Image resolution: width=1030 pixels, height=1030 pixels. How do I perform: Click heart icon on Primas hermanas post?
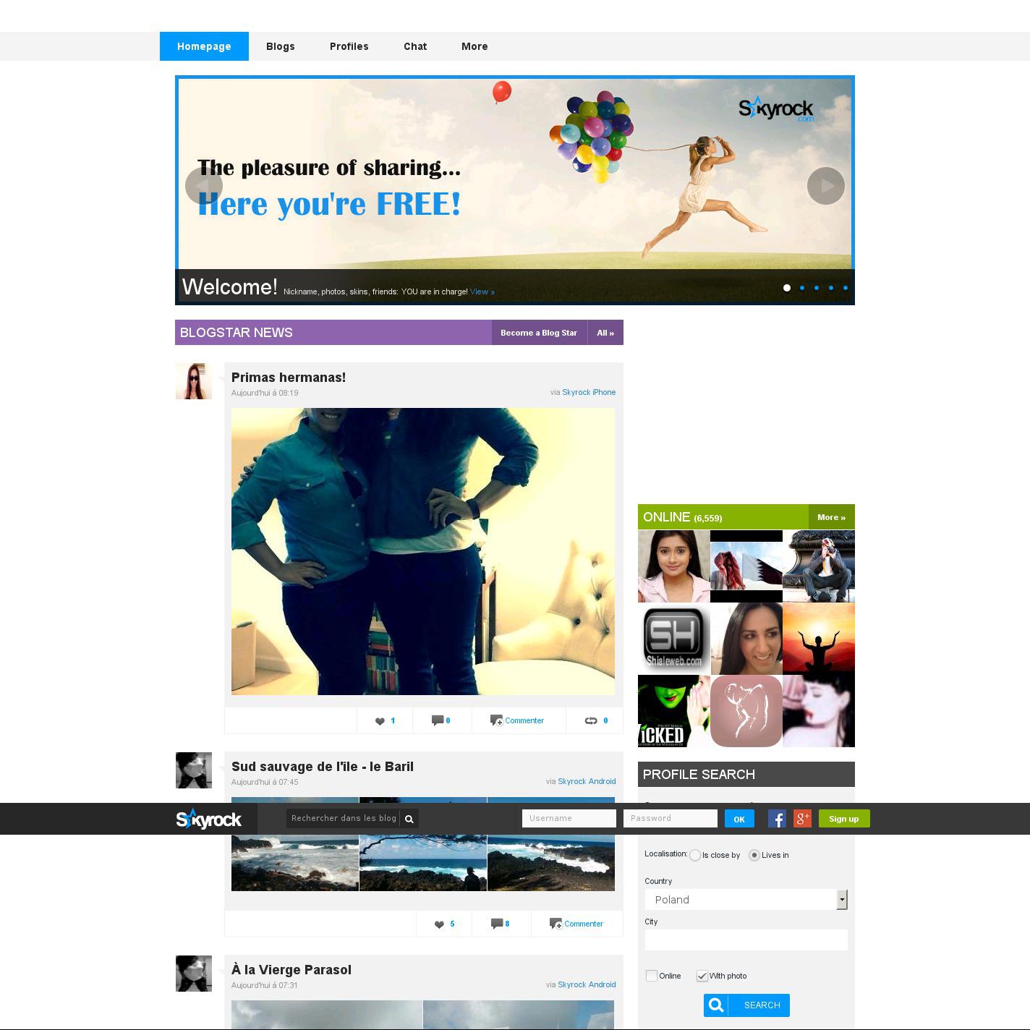(380, 720)
